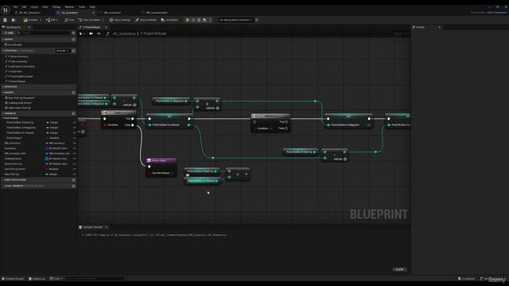
Task: Click the Clear button in Compiler Results
Action: pyautogui.click(x=399, y=269)
